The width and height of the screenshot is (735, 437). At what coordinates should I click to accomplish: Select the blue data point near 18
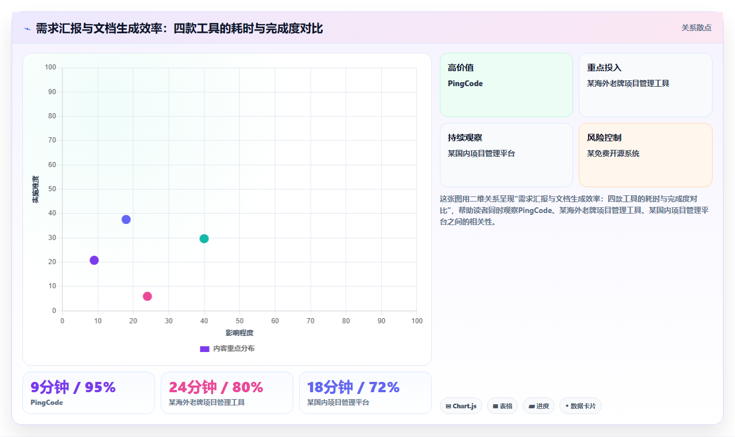[126, 219]
